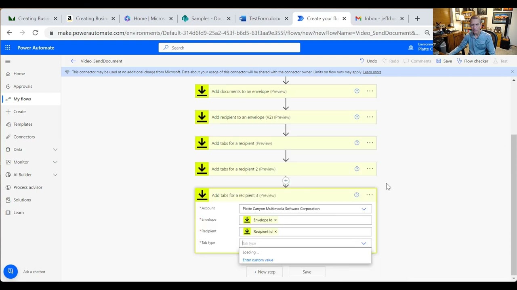
Task: Follow the Learn more link in banner
Action: pos(372,72)
